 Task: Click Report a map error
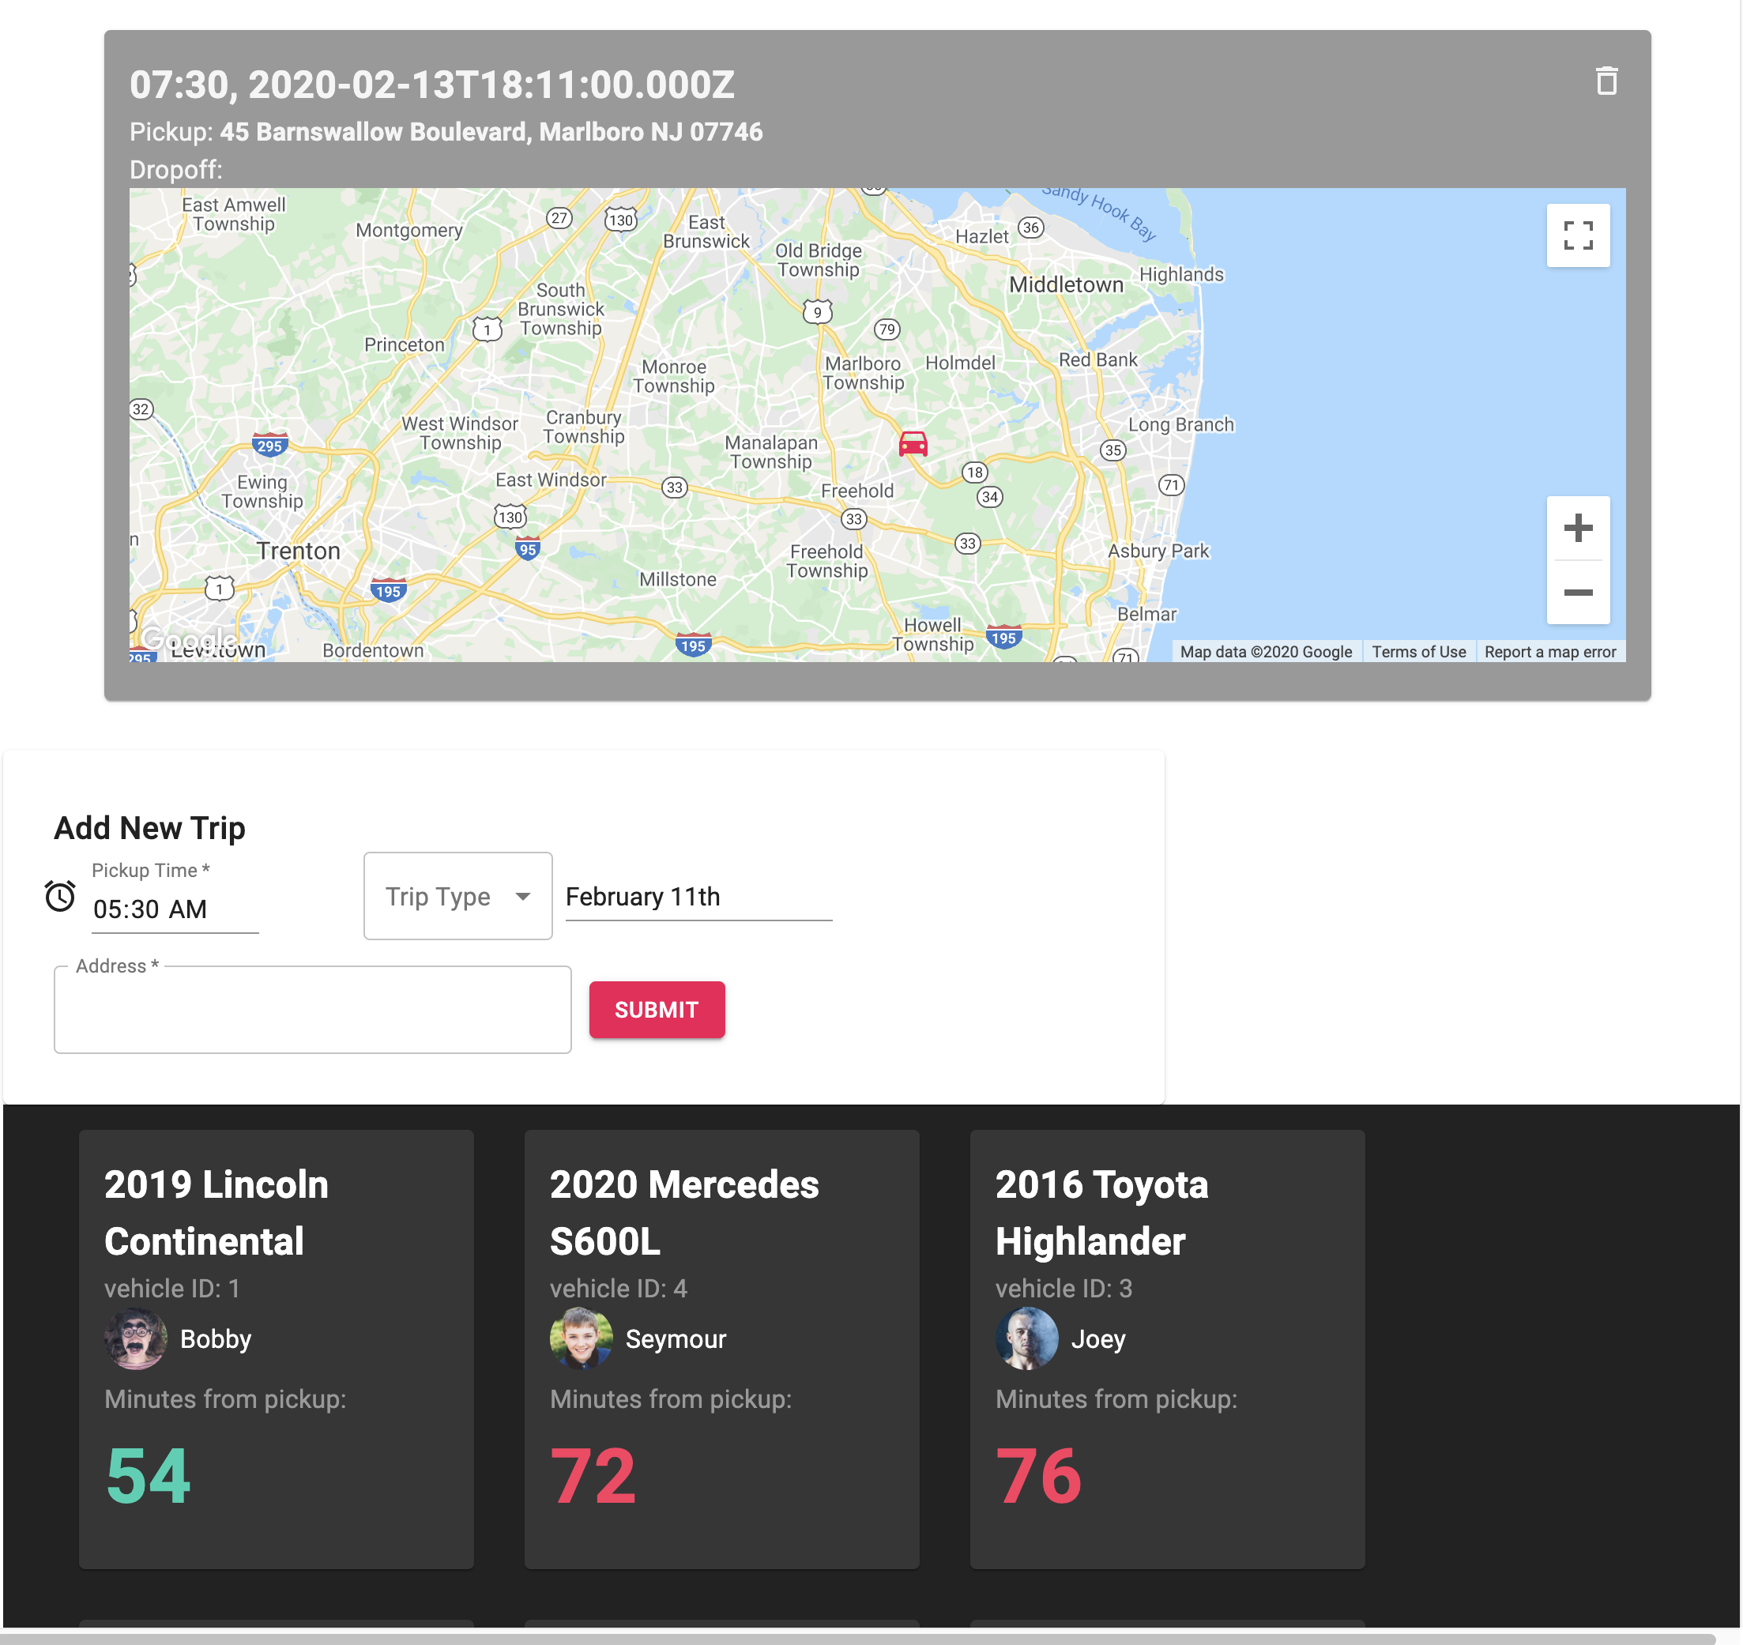pyautogui.click(x=1549, y=650)
